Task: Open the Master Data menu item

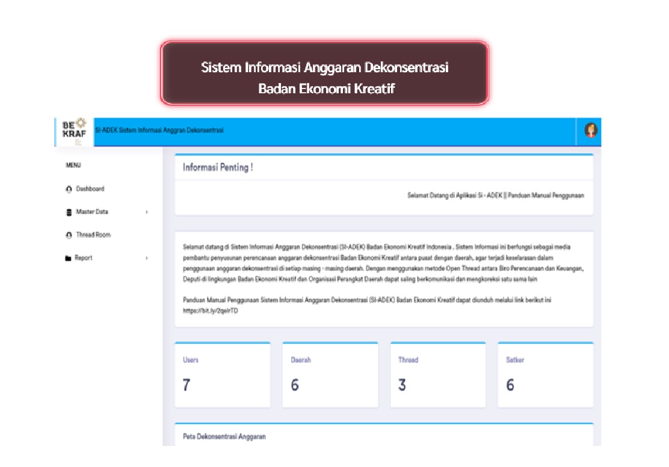Action: coord(91,212)
